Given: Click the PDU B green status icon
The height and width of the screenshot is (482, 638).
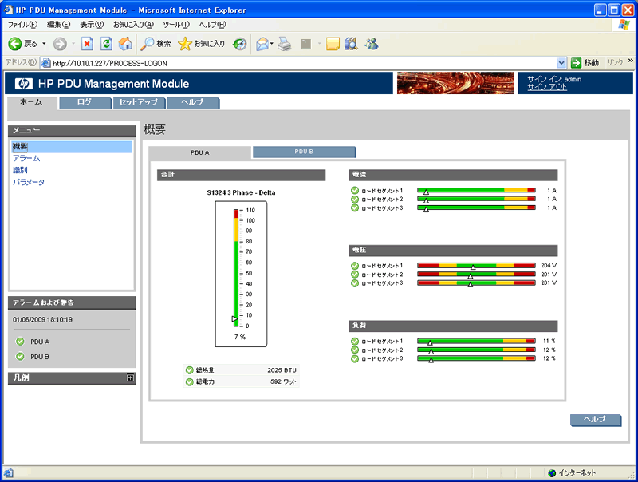Looking at the screenshot, I should 20,357.
